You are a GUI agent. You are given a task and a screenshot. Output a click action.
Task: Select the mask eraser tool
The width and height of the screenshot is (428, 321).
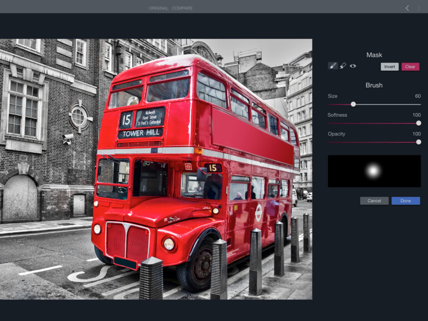pos(343,66)
